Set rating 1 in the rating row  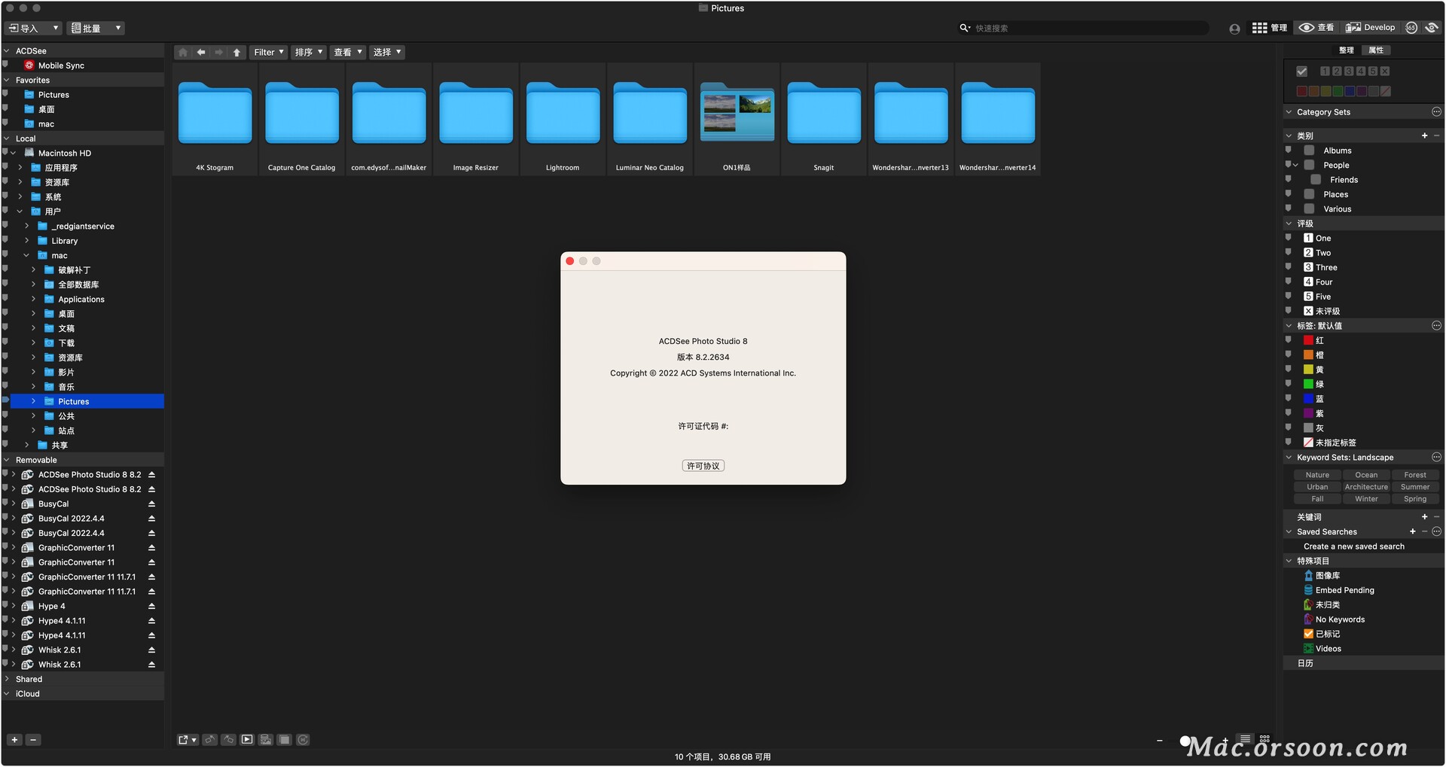pos(1325,72)
